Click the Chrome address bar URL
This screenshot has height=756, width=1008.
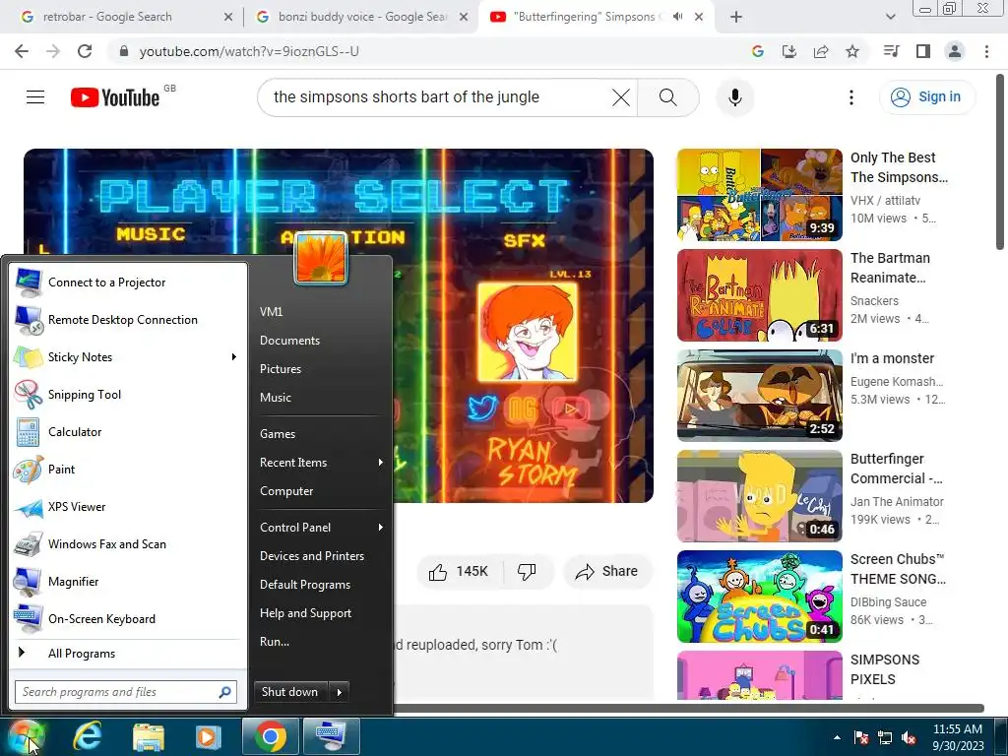tap(249, 51)
